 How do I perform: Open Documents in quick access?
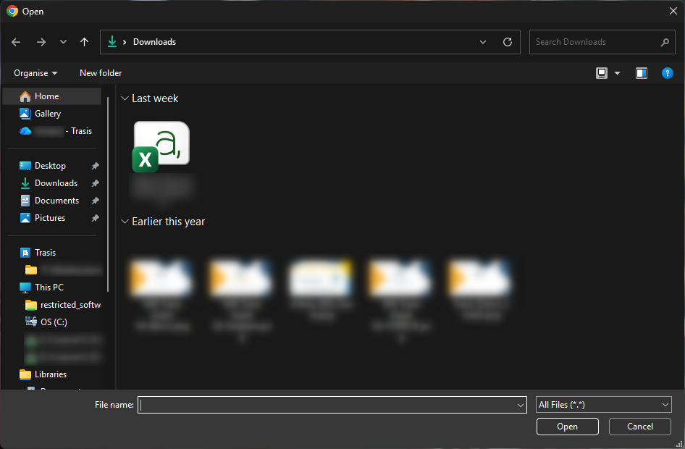(56, 201)
